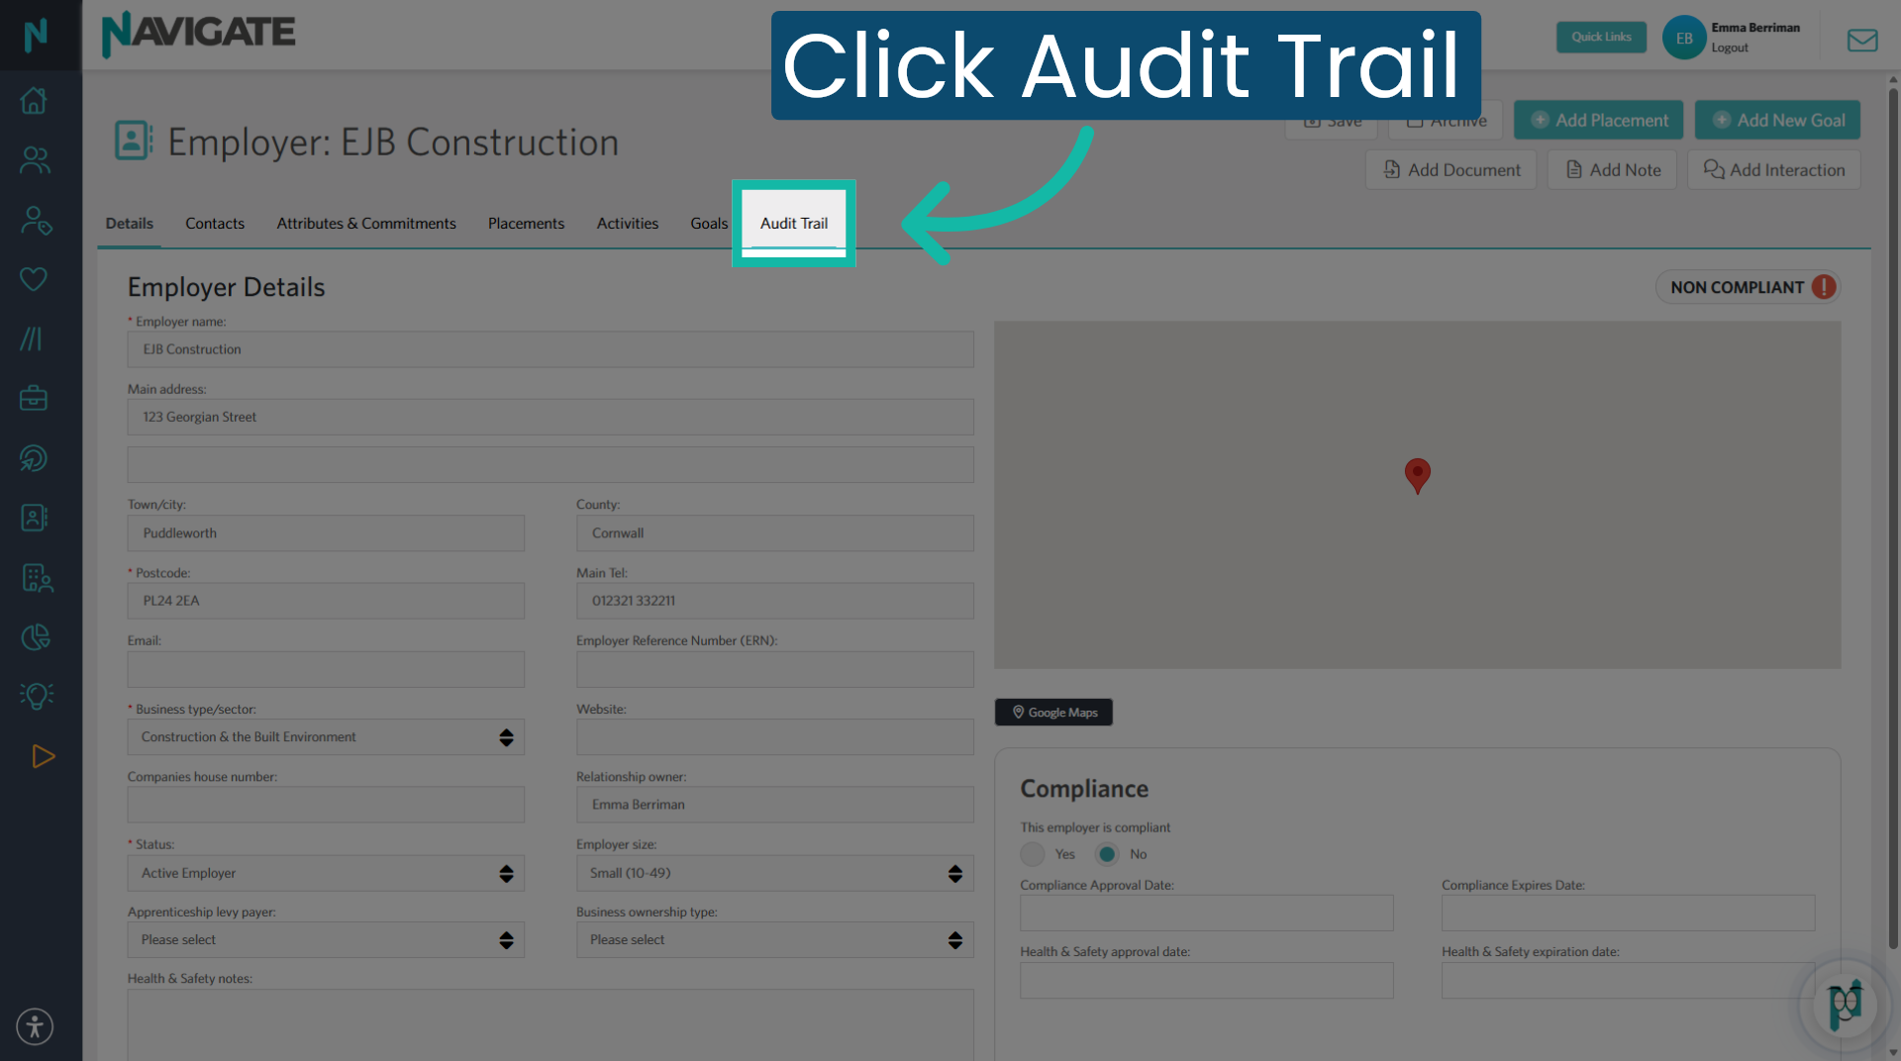Click the Town/city field
This screenshot has height=1061, width=1901.
(326, 533)
